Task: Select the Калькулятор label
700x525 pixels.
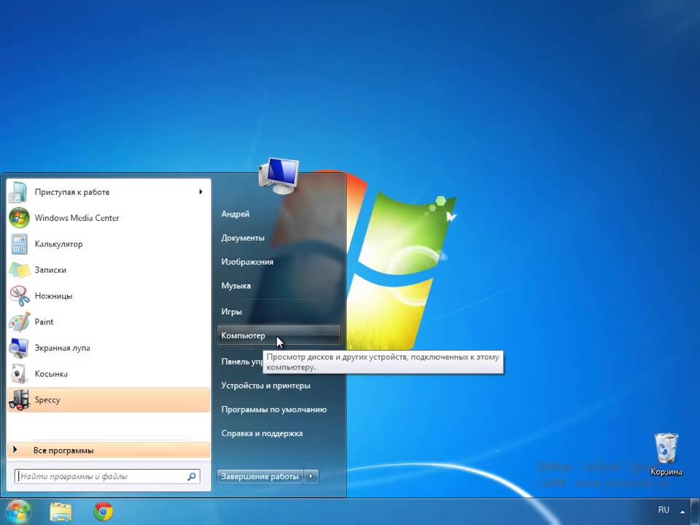Action: pyautogui.click(x=58, y=244)
